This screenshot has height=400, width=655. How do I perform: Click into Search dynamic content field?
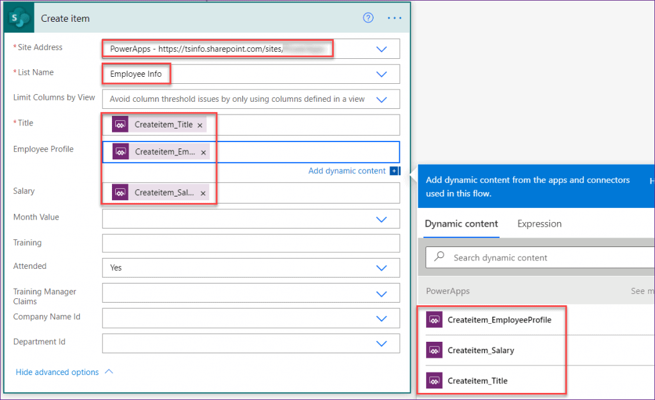(x=541, y=257)
